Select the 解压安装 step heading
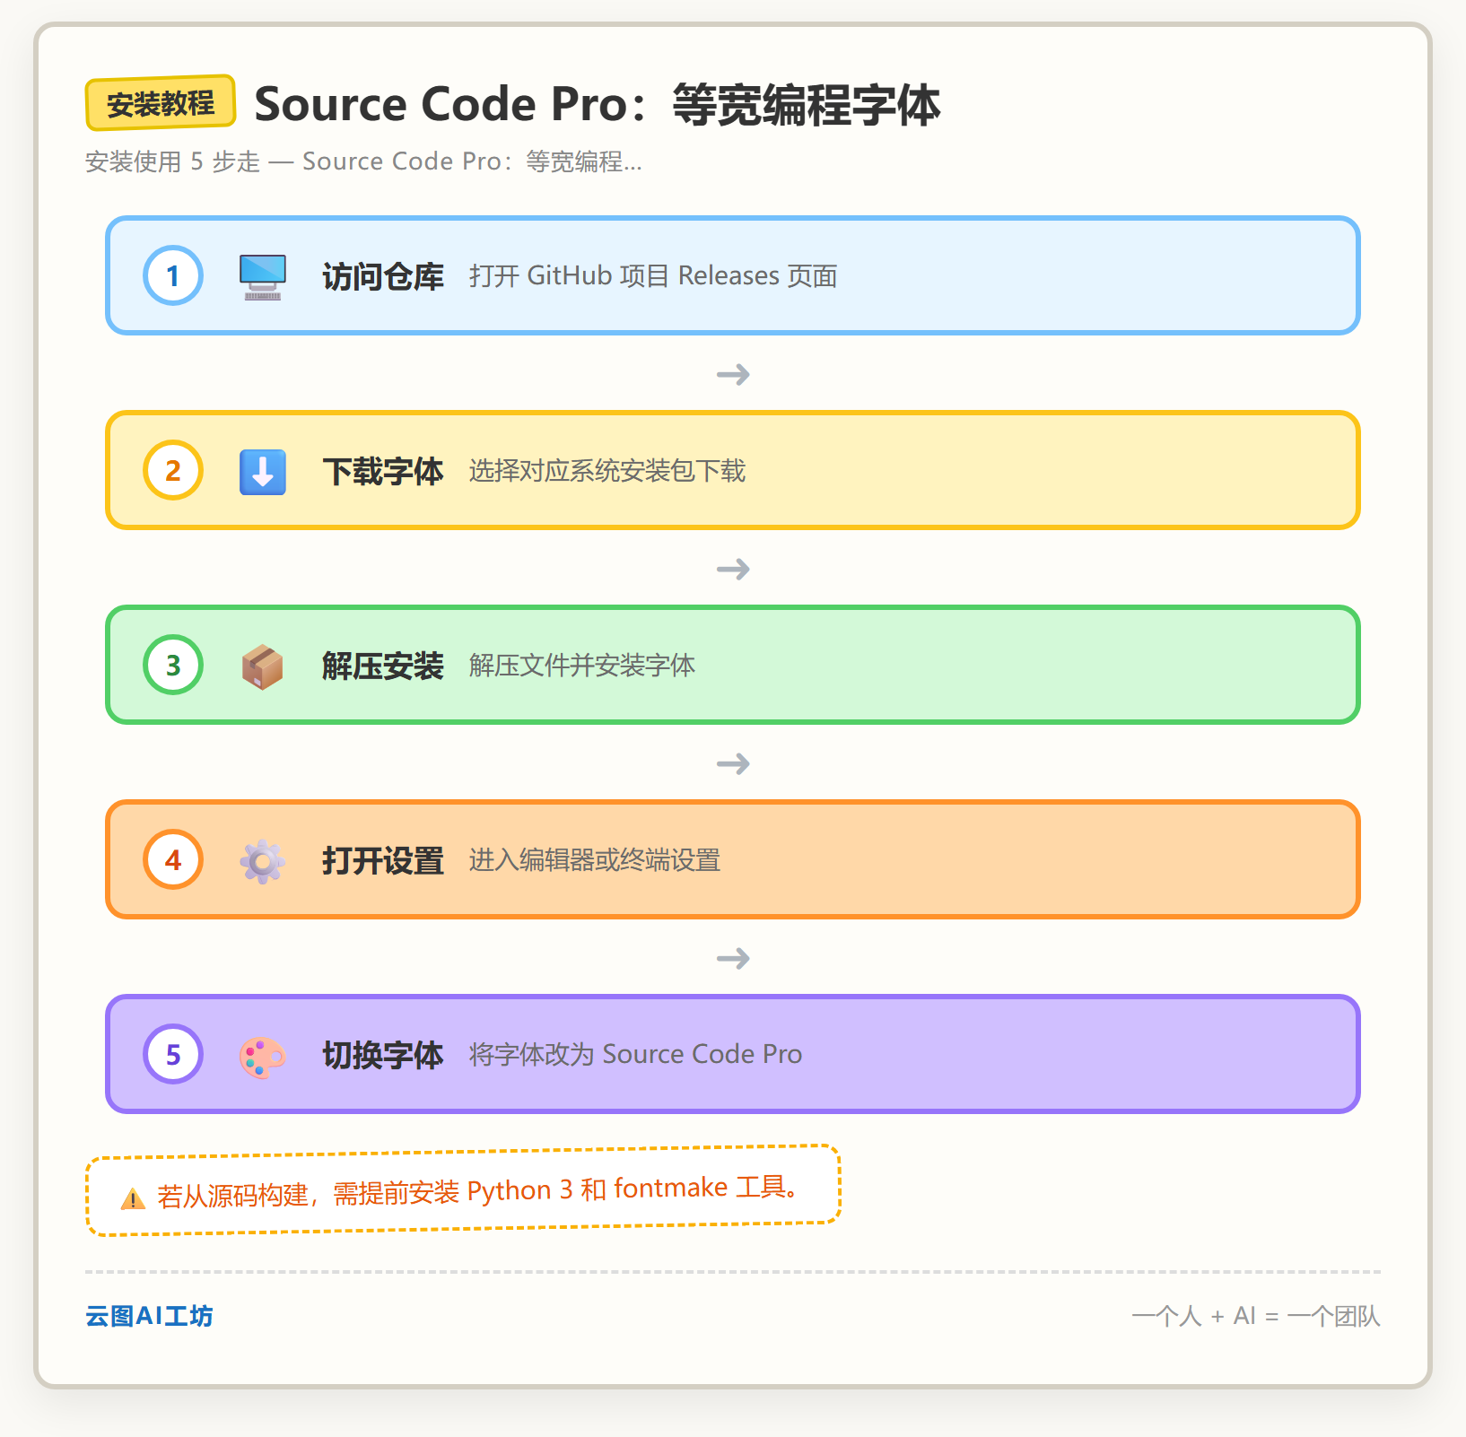The width and height of the screenshot is (1466, 1437). pyautogui.click(x=383, y=666)
